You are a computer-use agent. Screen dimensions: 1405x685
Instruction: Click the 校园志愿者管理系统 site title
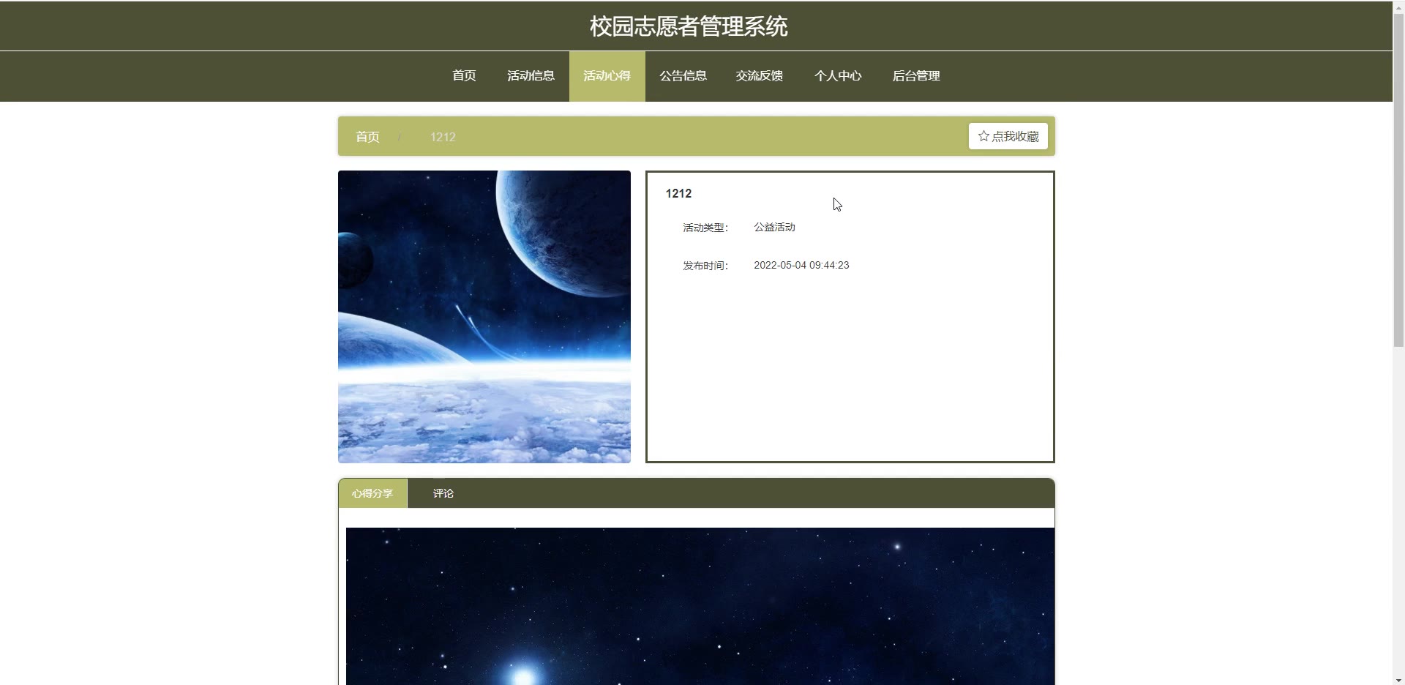tap(689, 26)
